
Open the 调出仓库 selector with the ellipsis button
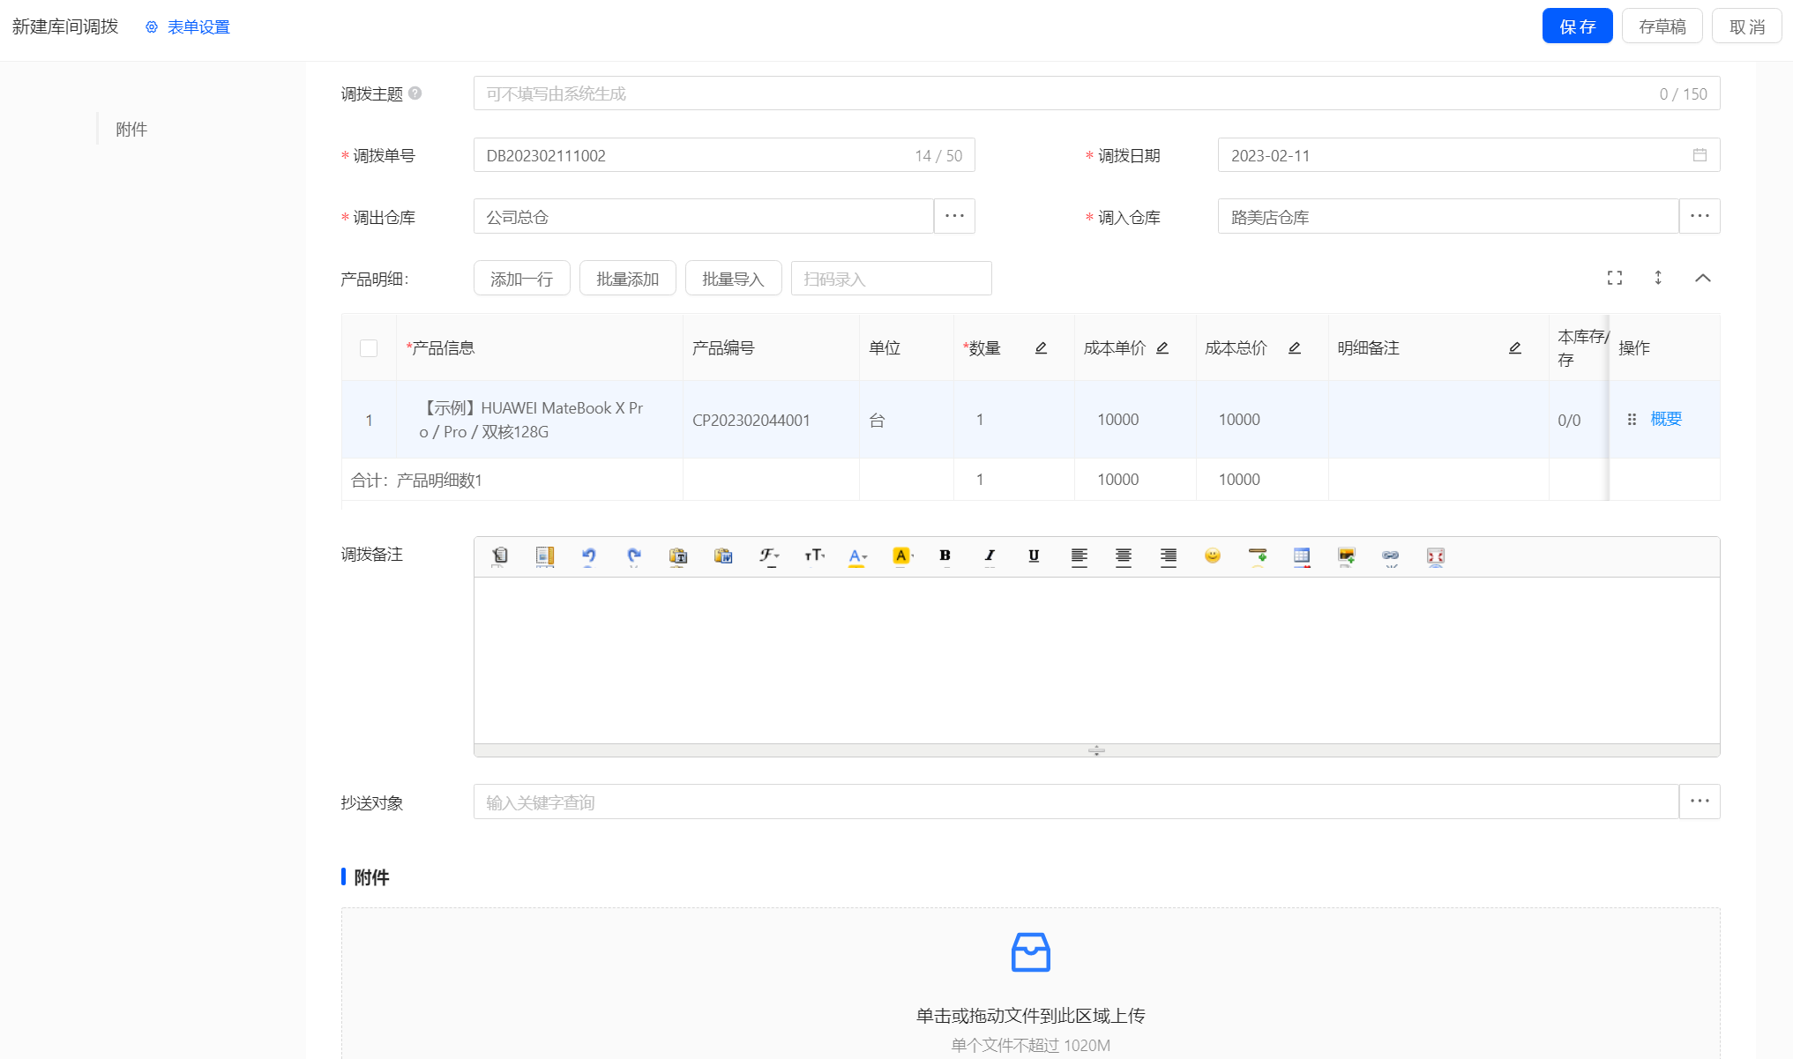tap(954, 216)
